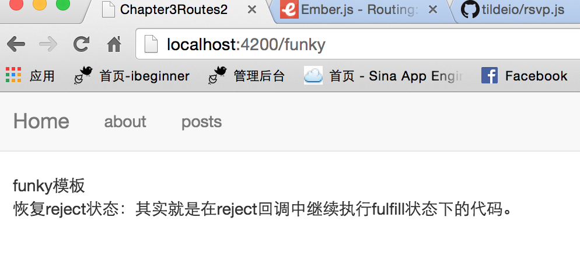580x273 pixels.
Task: Close the Ember.js Routing tab
Action: 433,9
